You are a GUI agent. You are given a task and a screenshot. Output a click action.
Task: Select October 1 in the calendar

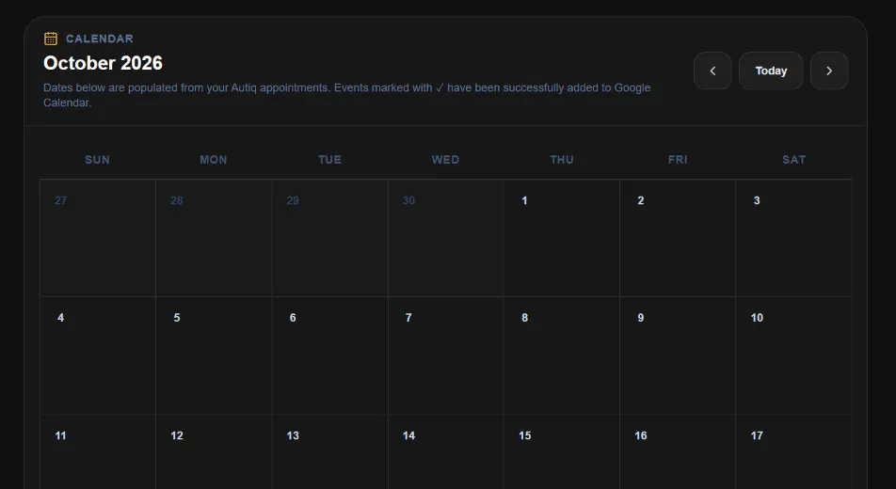click(562, 238)
